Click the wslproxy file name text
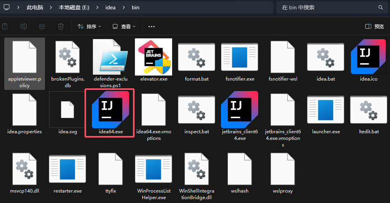 [x=283, y=191]
